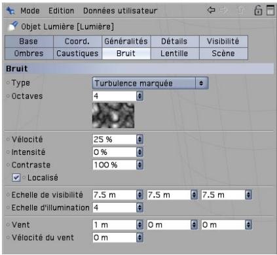Click the Echelle d'illumination stepper arrows
Screen dimensions: 277x255
pyautogui.click(x=140, y=207)
